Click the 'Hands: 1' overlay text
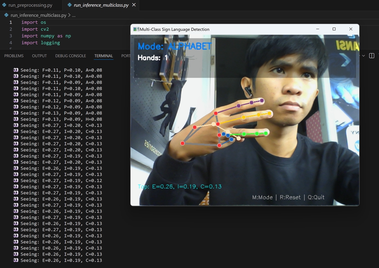The image size is (379, 268). pyautogui.click(x=153, y=58)
